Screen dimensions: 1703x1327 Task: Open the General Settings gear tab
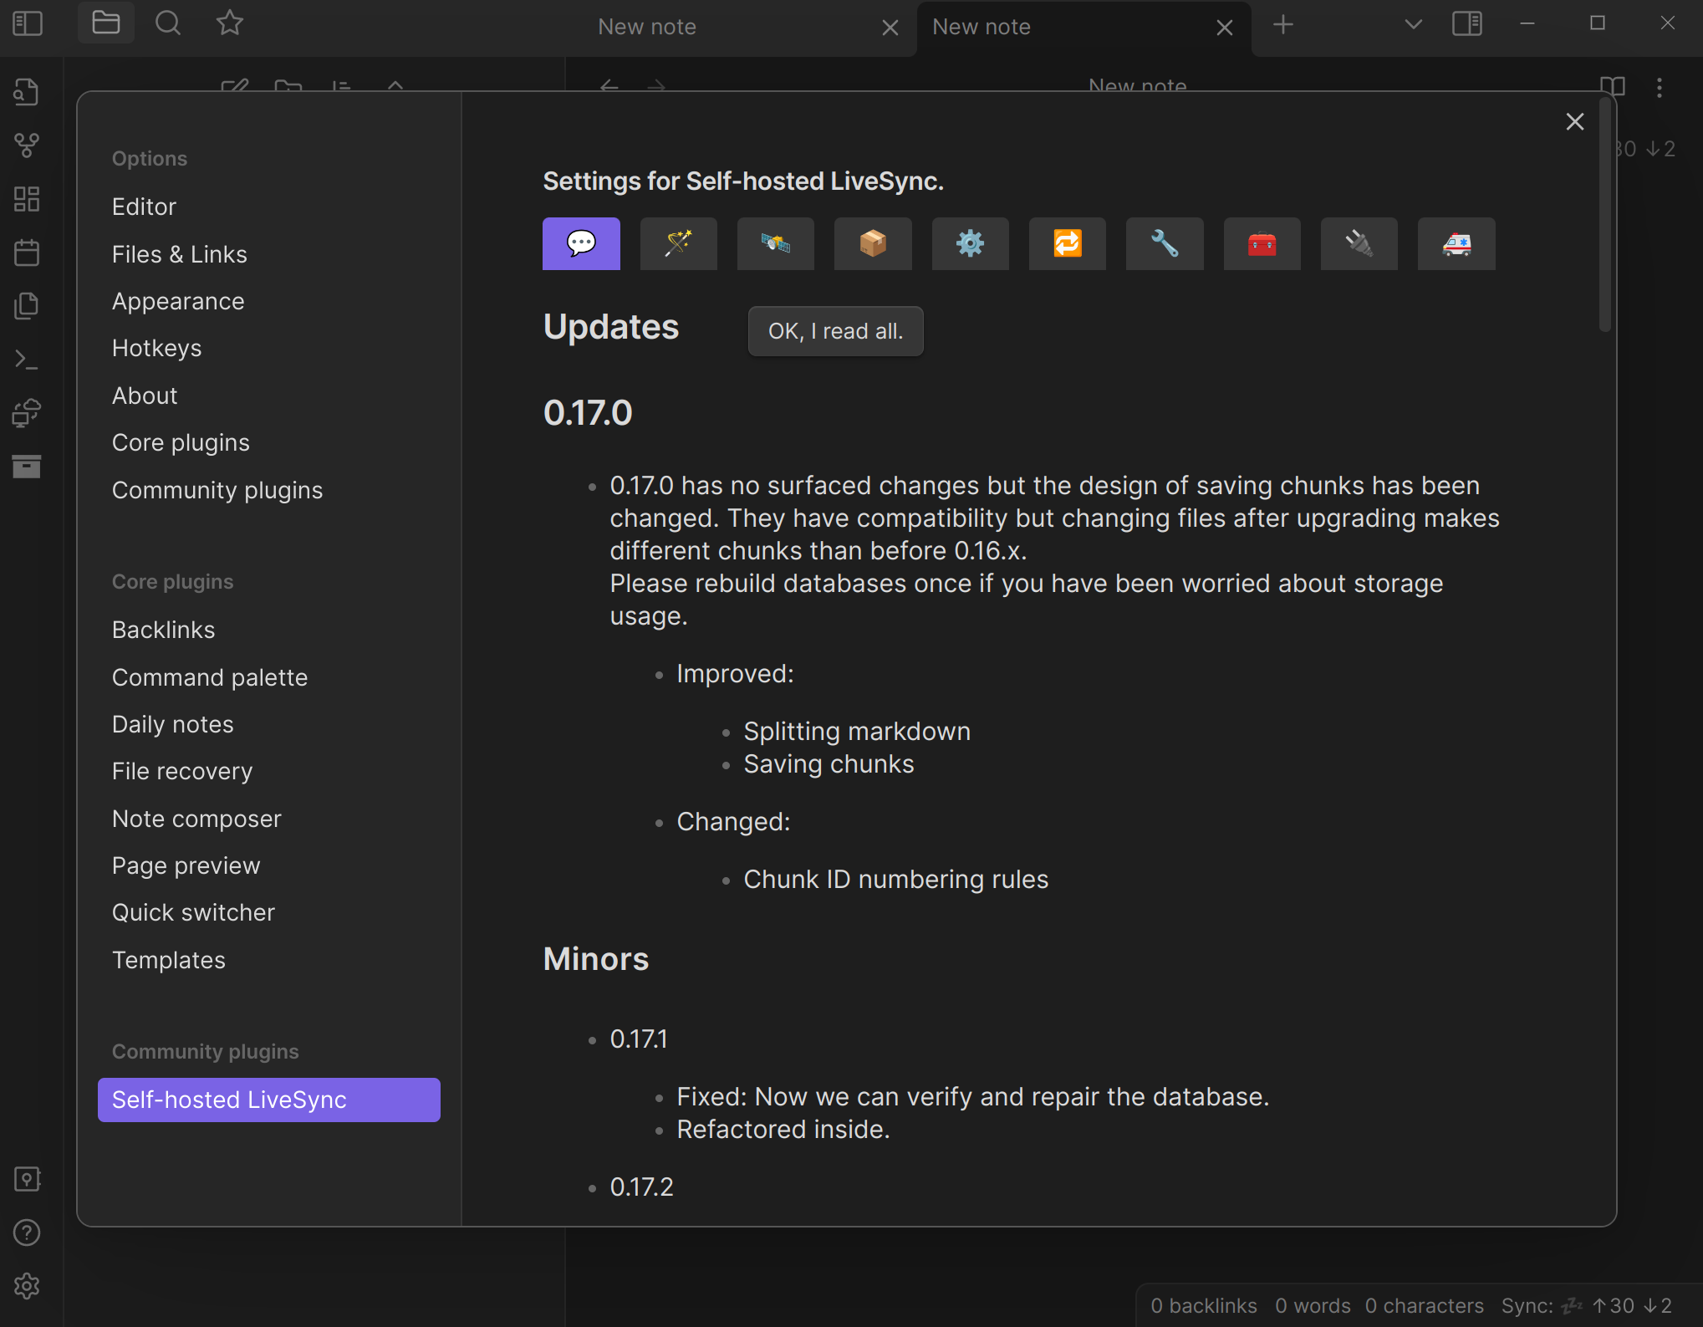pyautogui.click(x=970, y=243)
